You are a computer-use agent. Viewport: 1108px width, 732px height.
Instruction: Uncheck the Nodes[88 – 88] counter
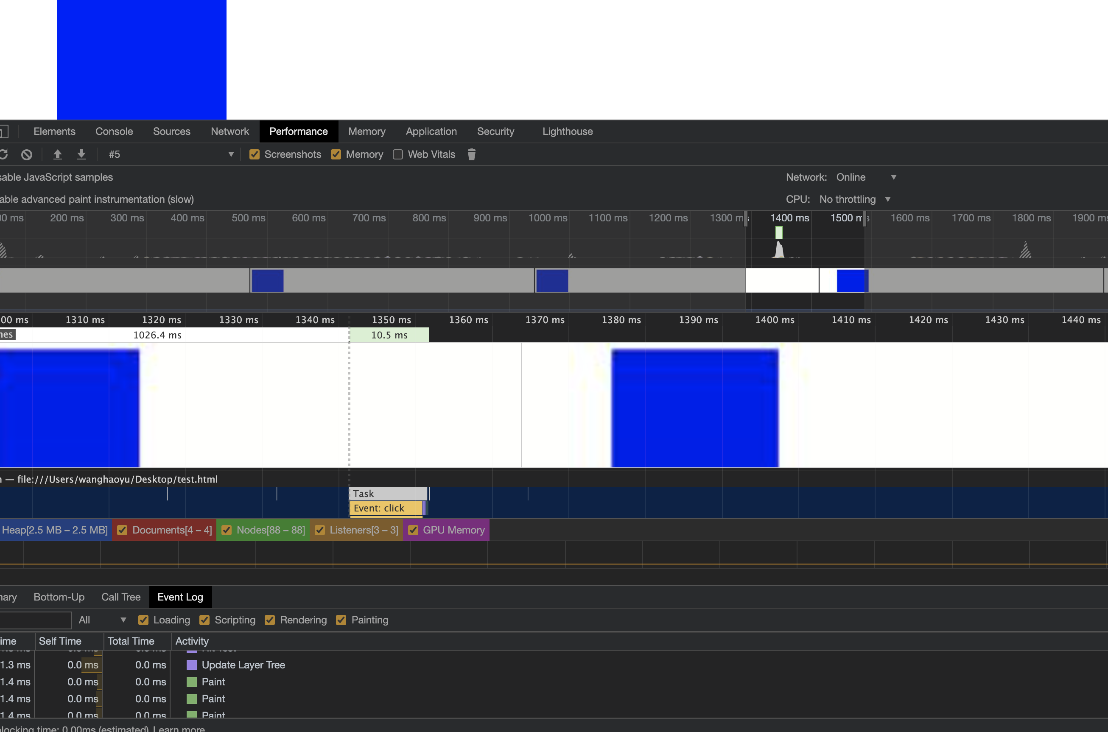click(x=227, y=530)
